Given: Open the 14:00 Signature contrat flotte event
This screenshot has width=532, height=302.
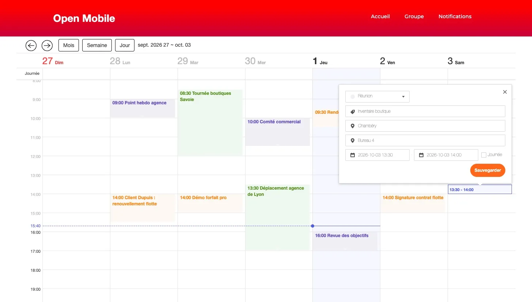Looking at the screenshot, I should (x=413, y=203).
